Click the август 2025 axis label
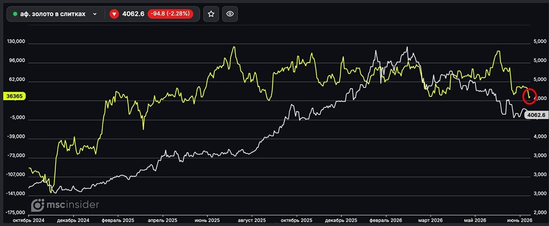Screen dimensions: 549x226 point(252,221)
